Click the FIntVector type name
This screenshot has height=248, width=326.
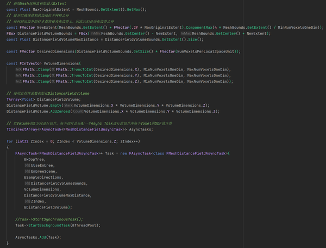point(30,63)
